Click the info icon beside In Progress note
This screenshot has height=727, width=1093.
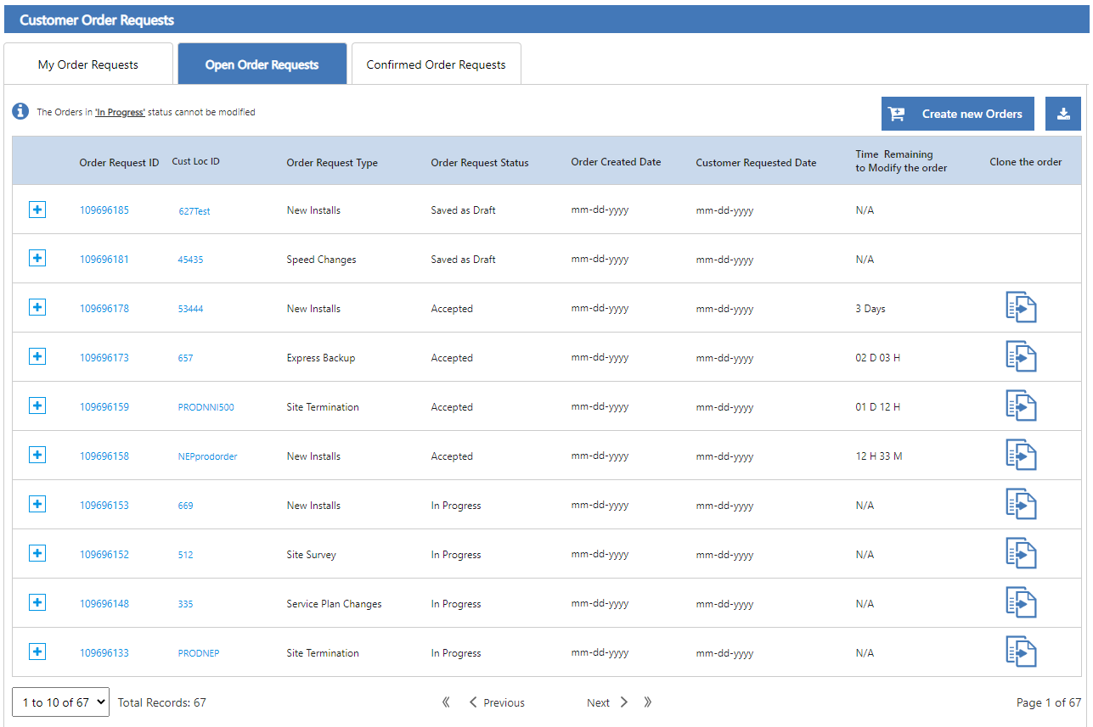tap(20, 111)
